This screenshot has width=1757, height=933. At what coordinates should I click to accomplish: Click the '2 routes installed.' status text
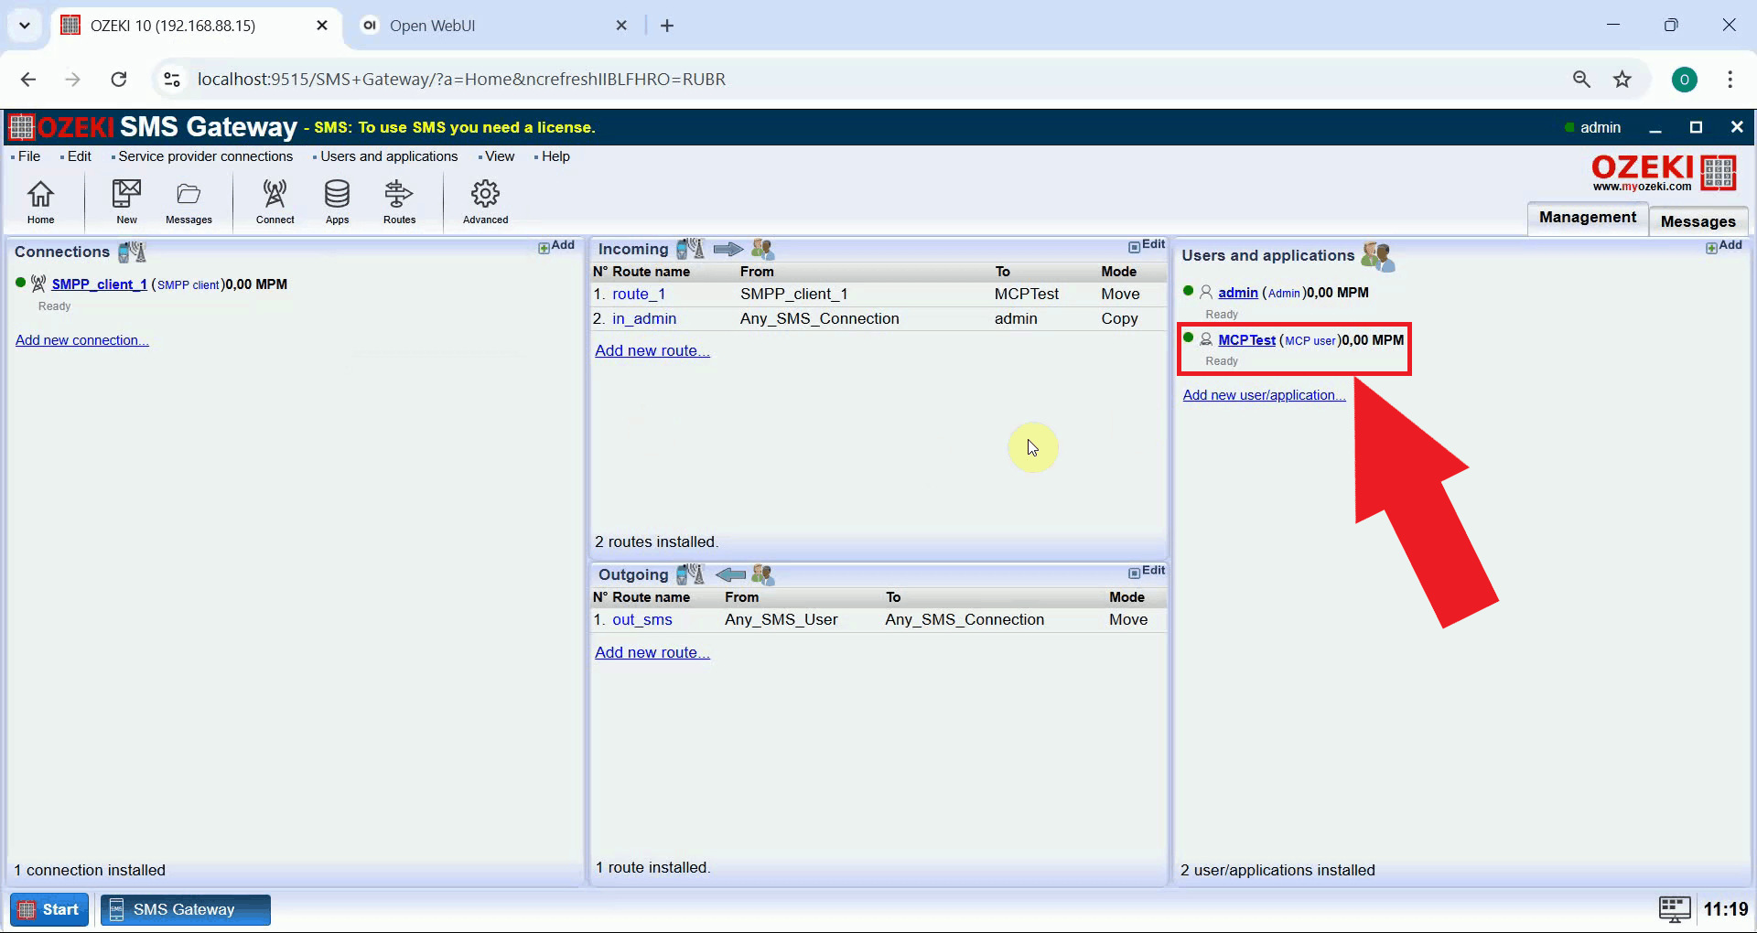tap(656, 542)
